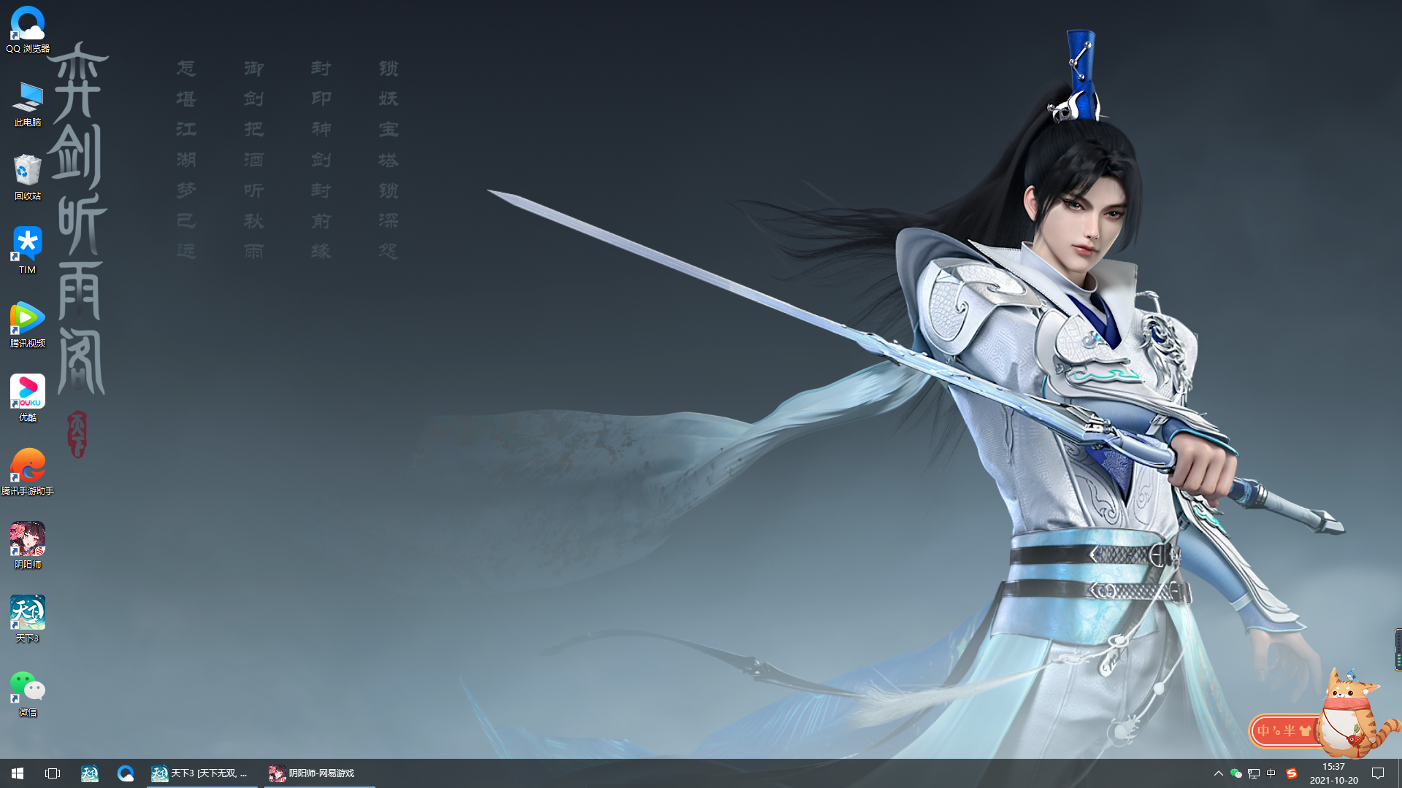This screenshot has width=1402, height=788.
Task: Select the 回收站 recycle bin icon
Action: [x=28, y=177]
